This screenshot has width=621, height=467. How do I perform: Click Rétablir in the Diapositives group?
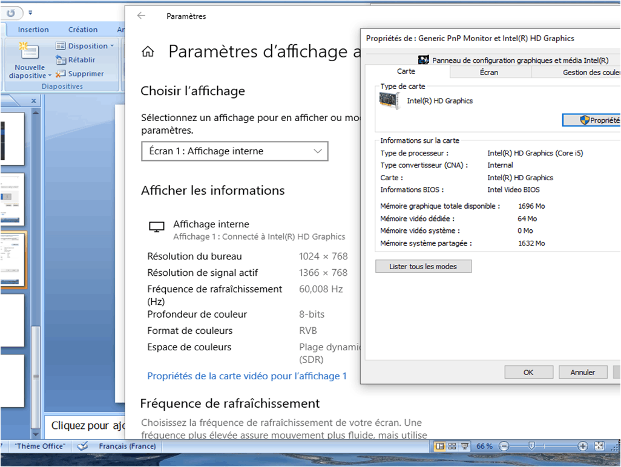point(76,60)
